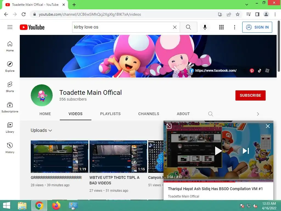Switch to the HOME channel tab
Screen dimensions: 281x211
[45, 114]
